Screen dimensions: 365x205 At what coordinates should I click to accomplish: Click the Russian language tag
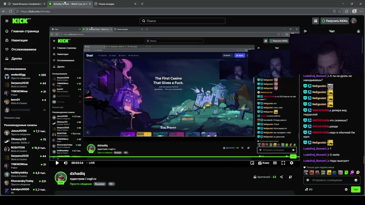pyautogui.click(x=100, y=184)
